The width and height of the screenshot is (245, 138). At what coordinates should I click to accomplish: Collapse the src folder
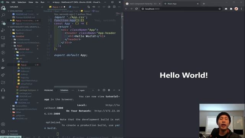[x=21, y=58]
